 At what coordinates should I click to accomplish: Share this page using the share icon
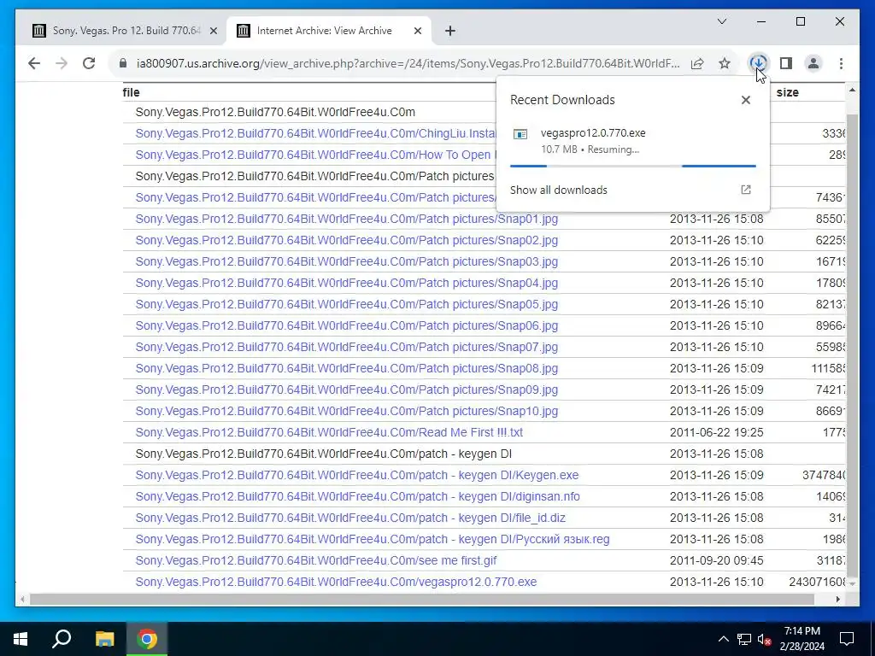697,63
